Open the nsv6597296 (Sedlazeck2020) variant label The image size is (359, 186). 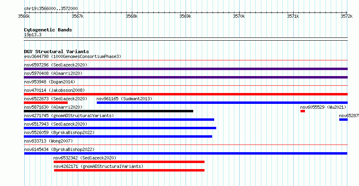tap(56, 65)
